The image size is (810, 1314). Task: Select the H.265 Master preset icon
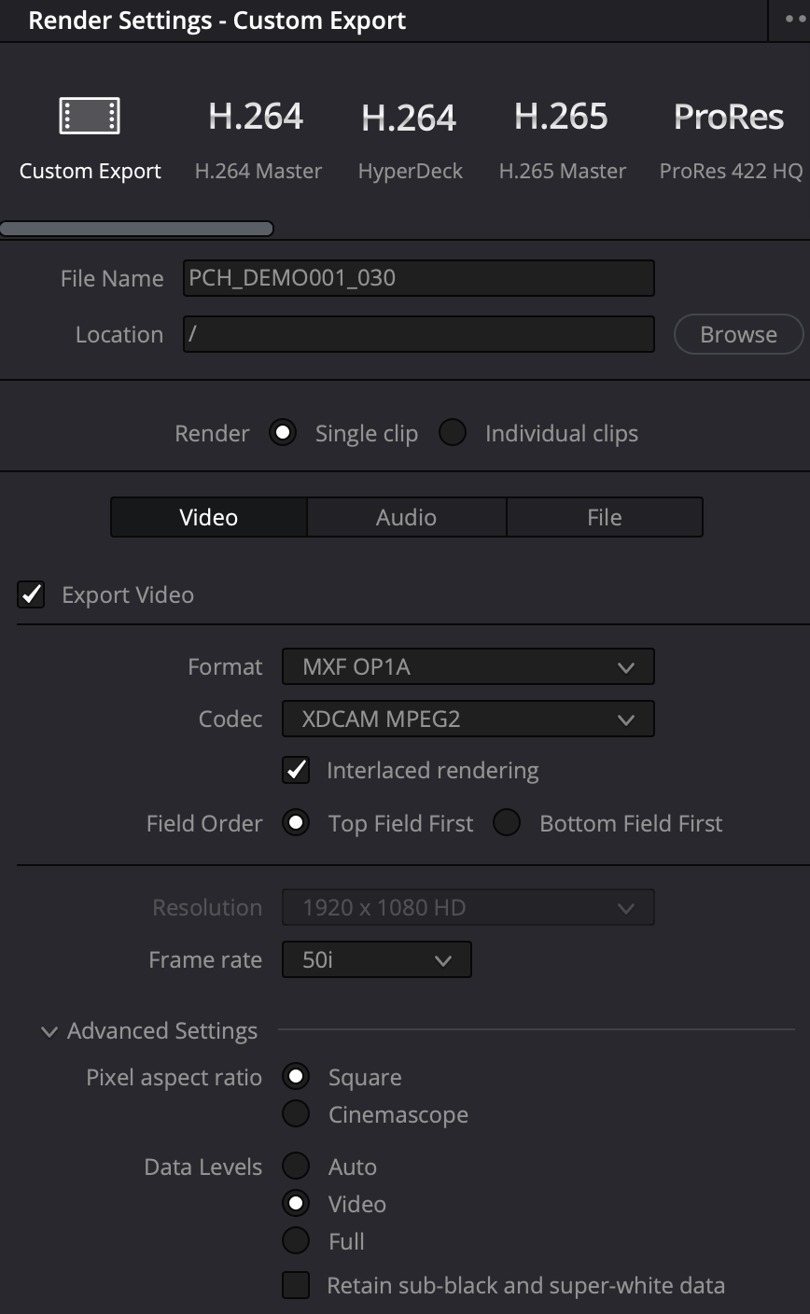click(561, 117)
